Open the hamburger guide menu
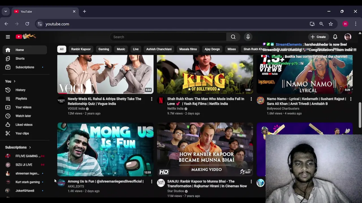Image resolution: width=362 pixels, height=203 pixels. click(x=8, y=37)
